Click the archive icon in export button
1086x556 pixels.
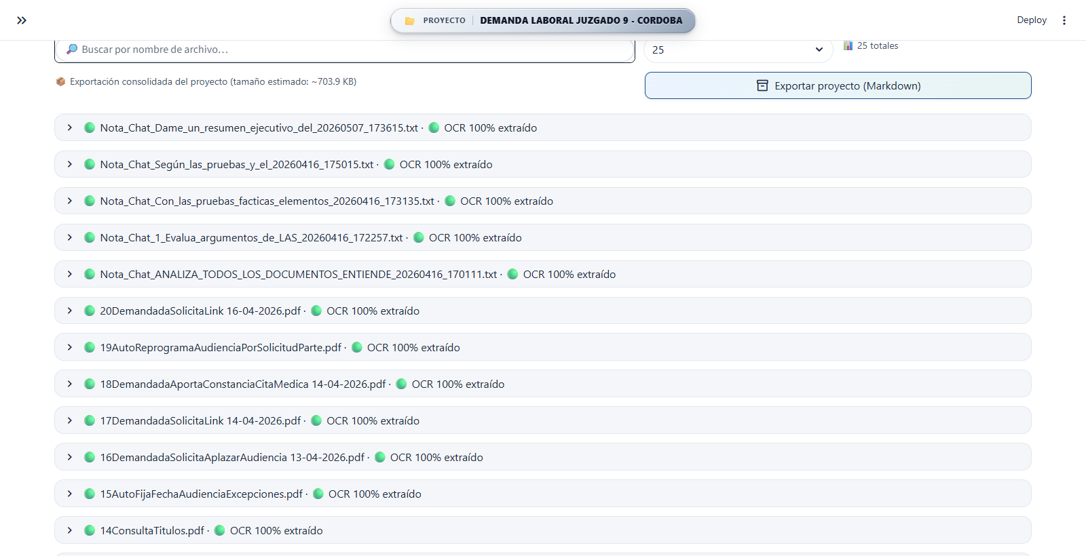[x=762, y=85]
